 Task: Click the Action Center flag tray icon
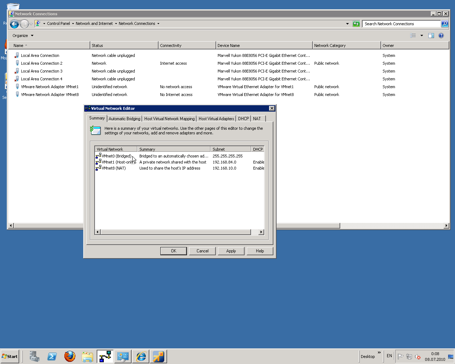point(401,357)
